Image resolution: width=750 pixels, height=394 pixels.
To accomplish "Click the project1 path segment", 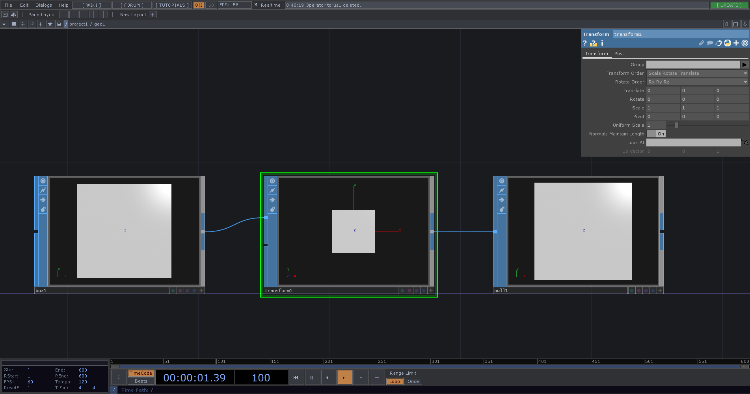I will point(78,24).
